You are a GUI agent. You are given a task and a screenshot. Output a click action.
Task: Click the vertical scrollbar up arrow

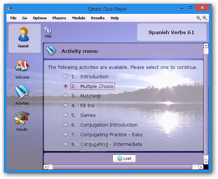click(206, 46)
